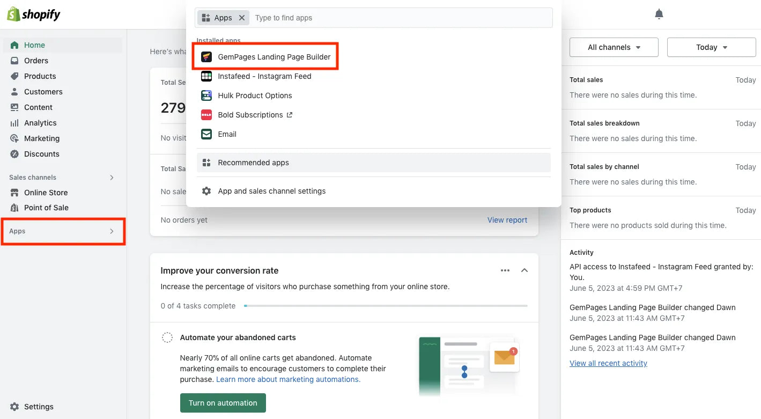Click the Analytics bar chart icon

pyautogui.click(x=14, y=123)
